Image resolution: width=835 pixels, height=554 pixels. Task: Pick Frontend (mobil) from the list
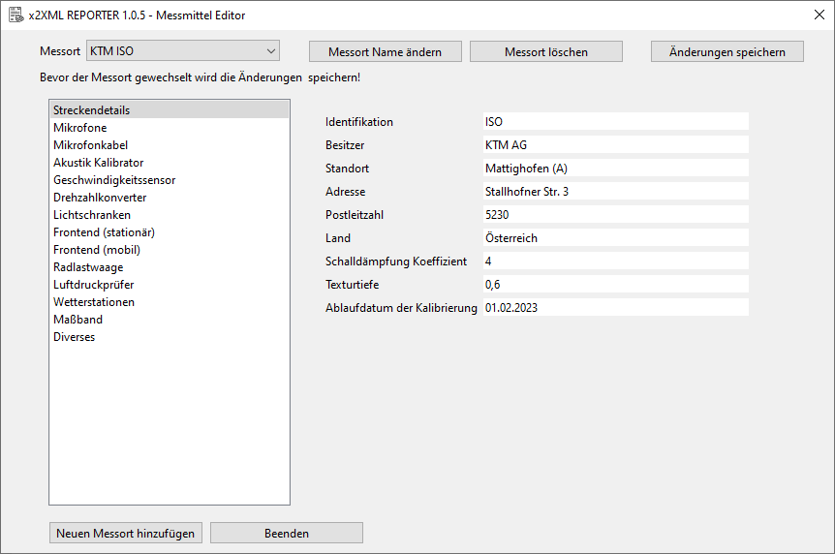coord(97,250)
